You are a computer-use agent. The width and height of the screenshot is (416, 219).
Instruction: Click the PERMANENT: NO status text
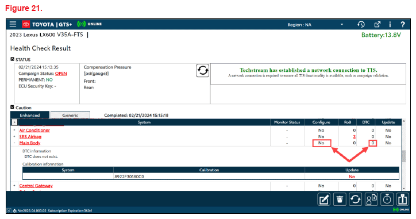tap(36, 80)
